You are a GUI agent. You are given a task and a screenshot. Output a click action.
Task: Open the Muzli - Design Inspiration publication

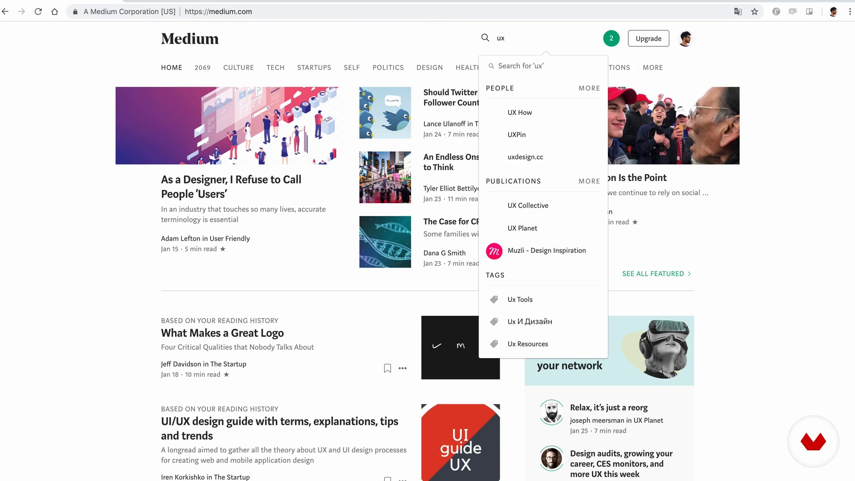tap(546, 250)
